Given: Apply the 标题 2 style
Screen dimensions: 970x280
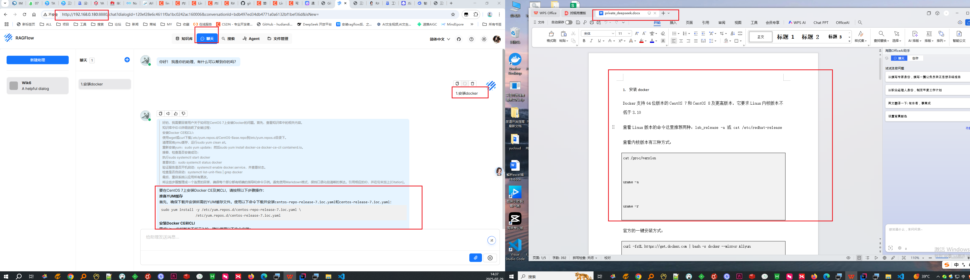Looking at the screenshot, I should (x=810, y=37).
